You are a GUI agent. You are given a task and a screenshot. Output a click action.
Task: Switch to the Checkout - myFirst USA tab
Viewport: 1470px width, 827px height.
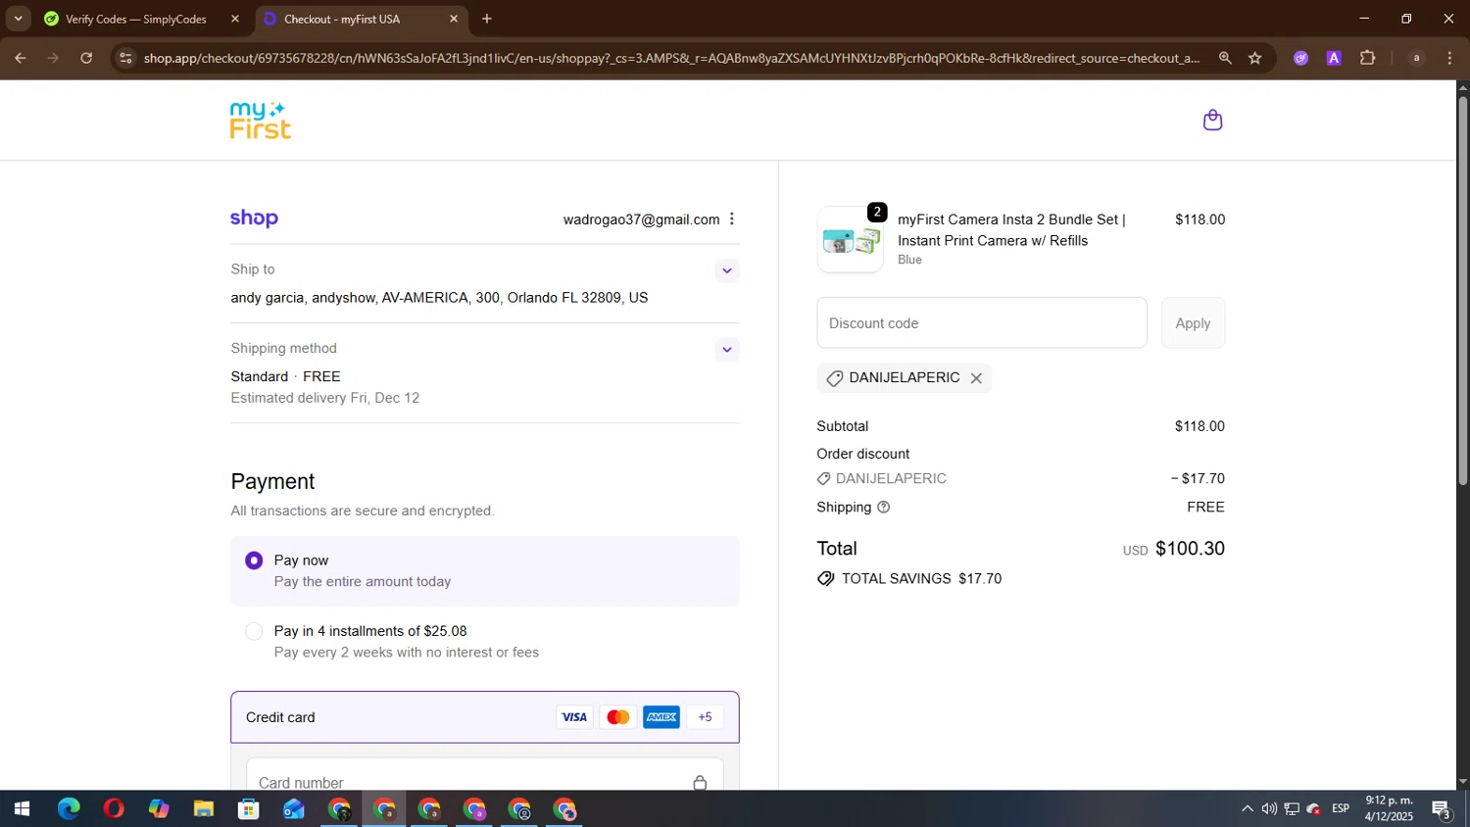click(342, 19)
